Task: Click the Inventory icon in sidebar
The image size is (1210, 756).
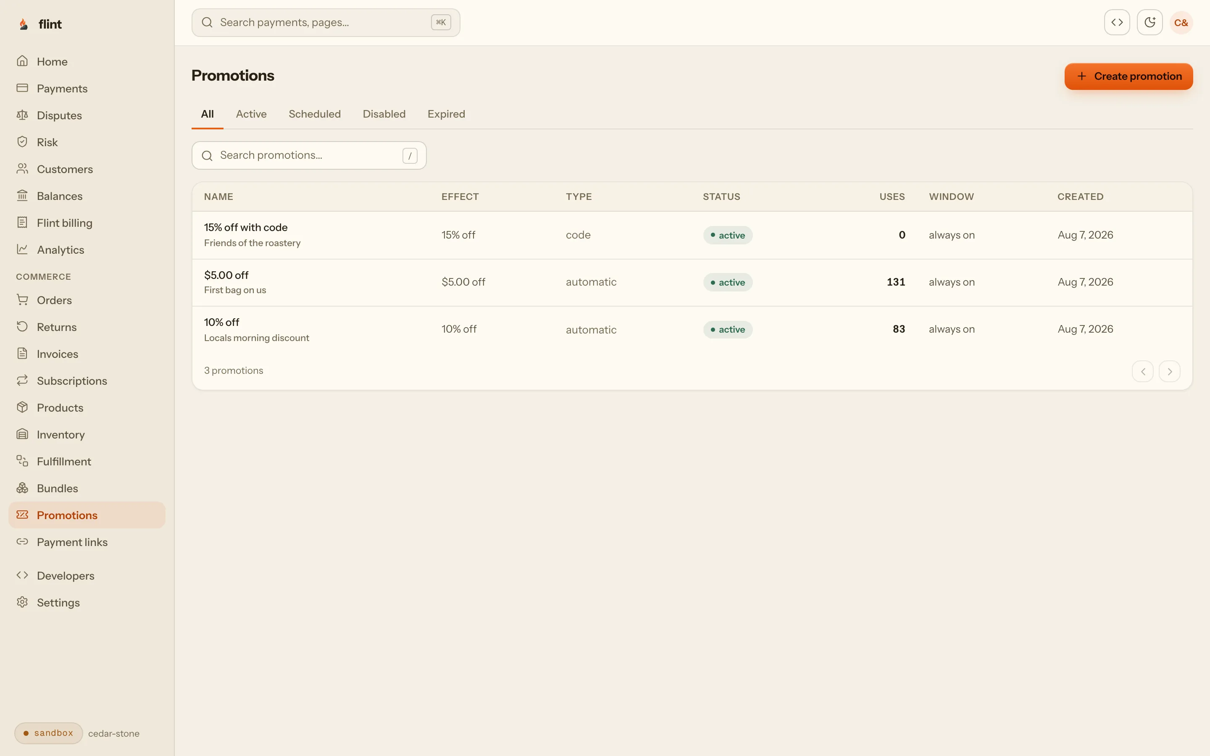Action: 22,435
